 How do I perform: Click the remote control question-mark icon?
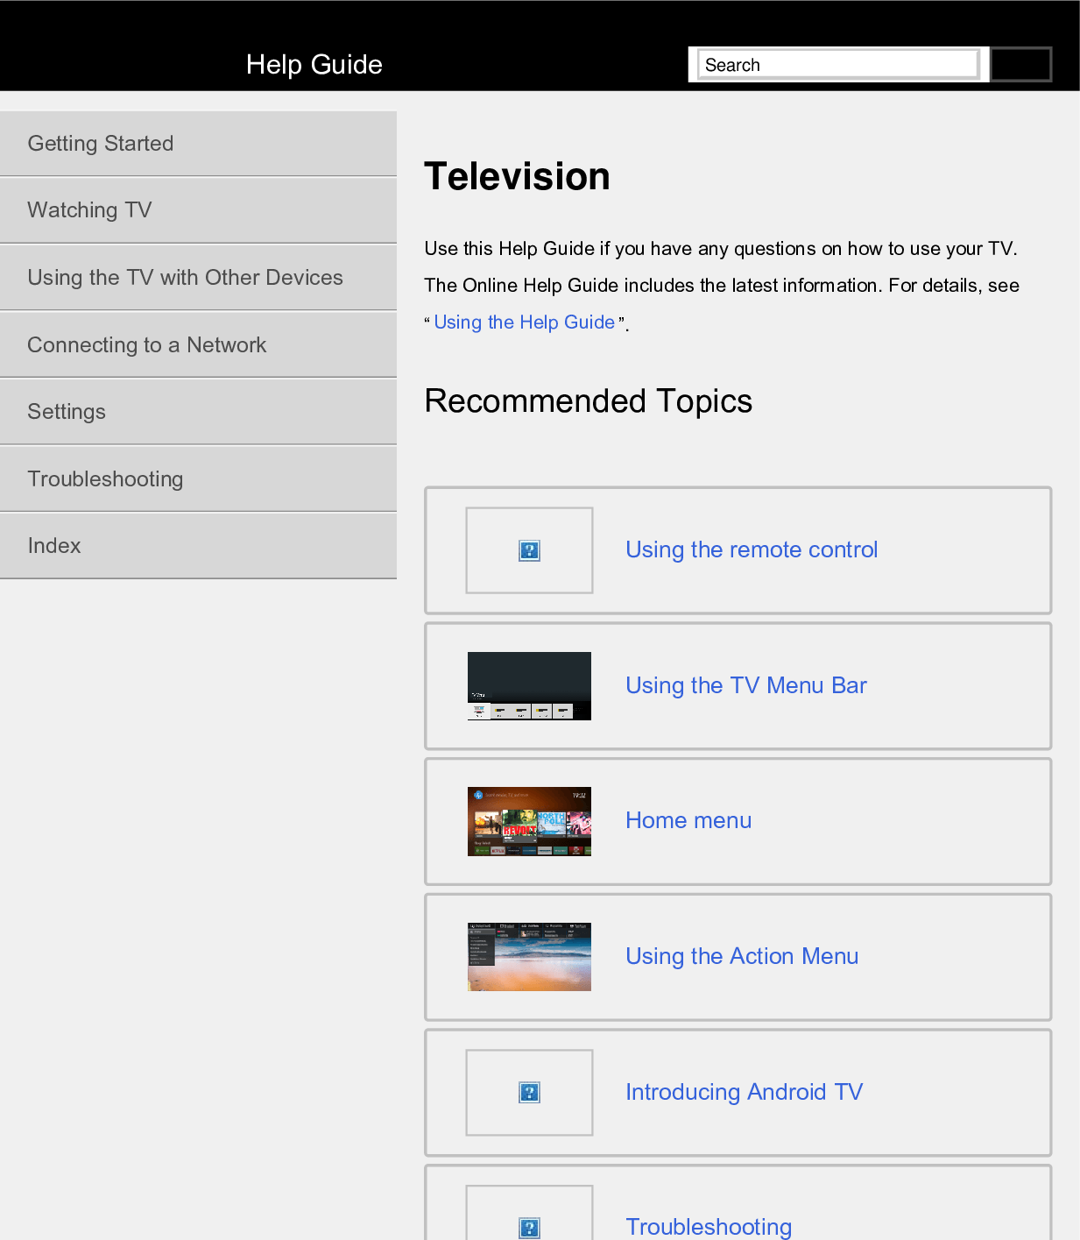point(528,549)
